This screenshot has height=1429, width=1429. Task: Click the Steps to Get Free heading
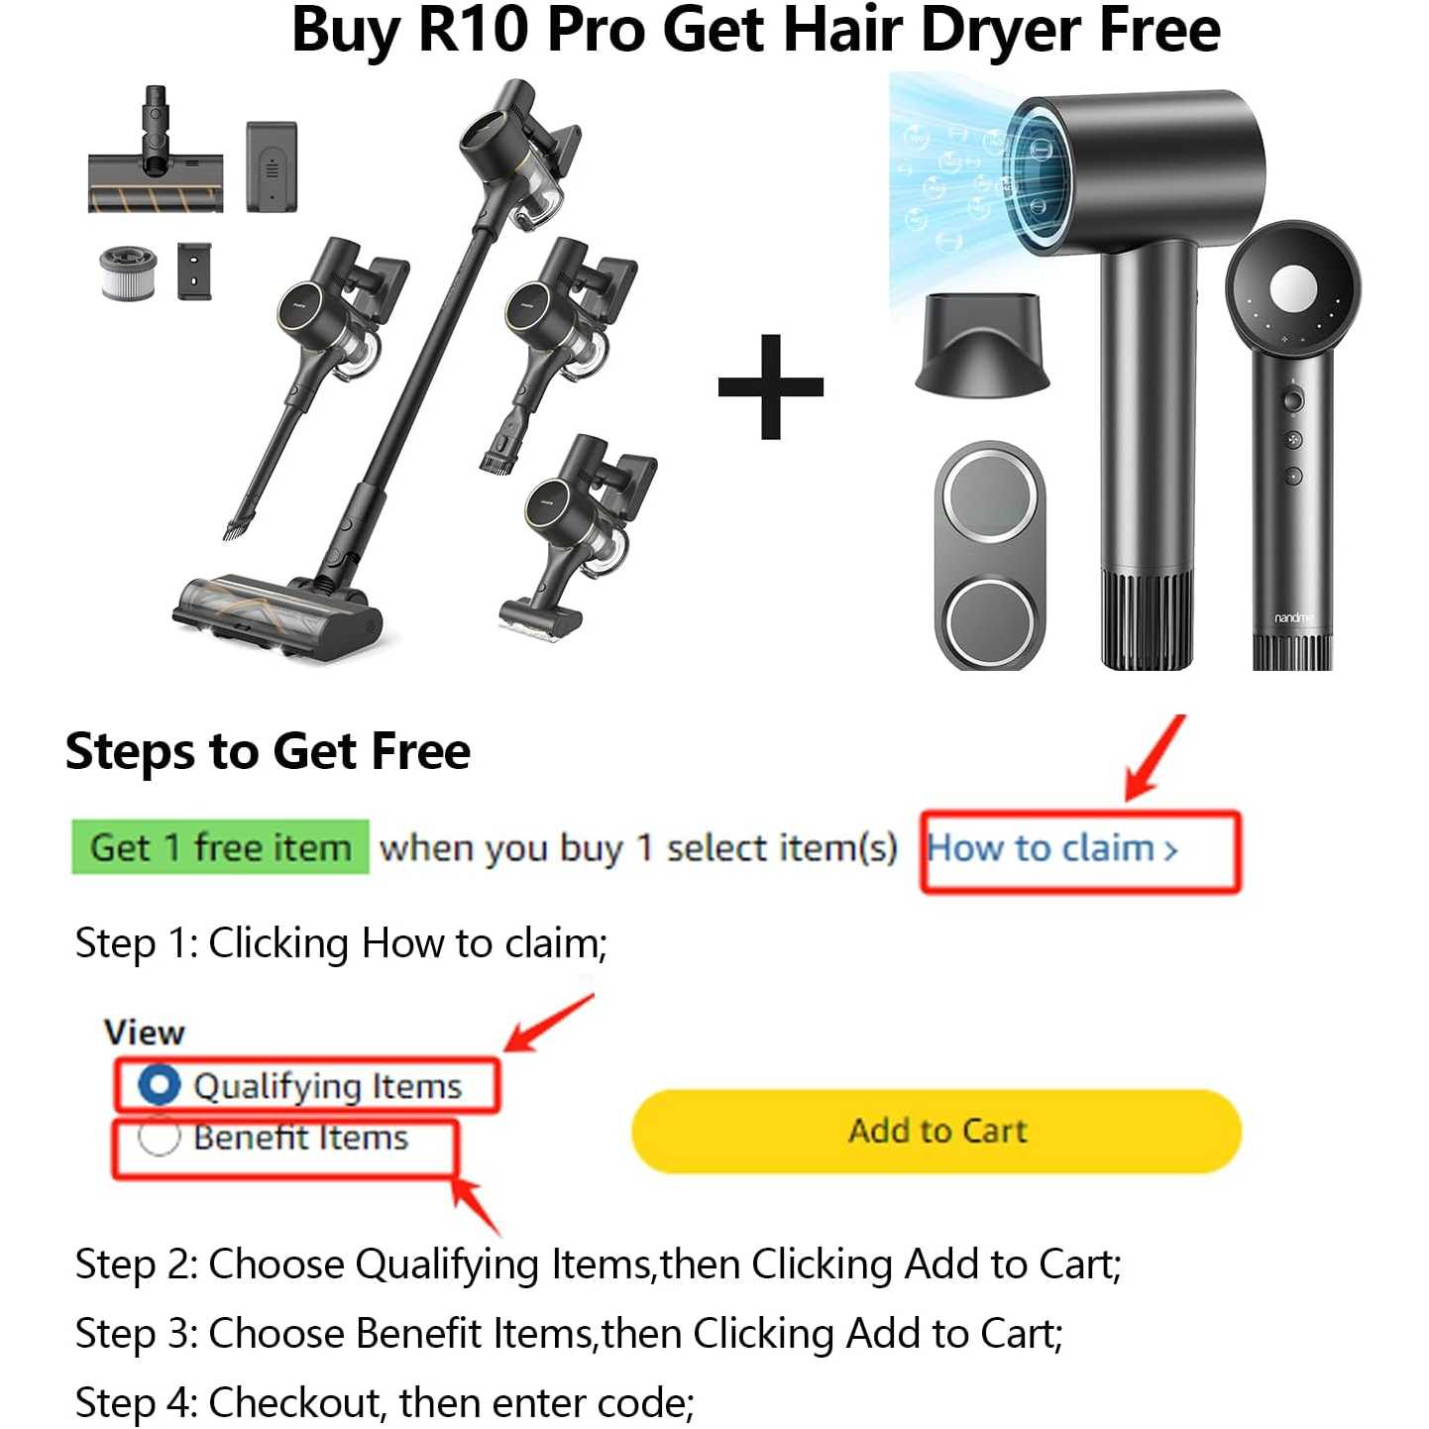tap(268, 751)
